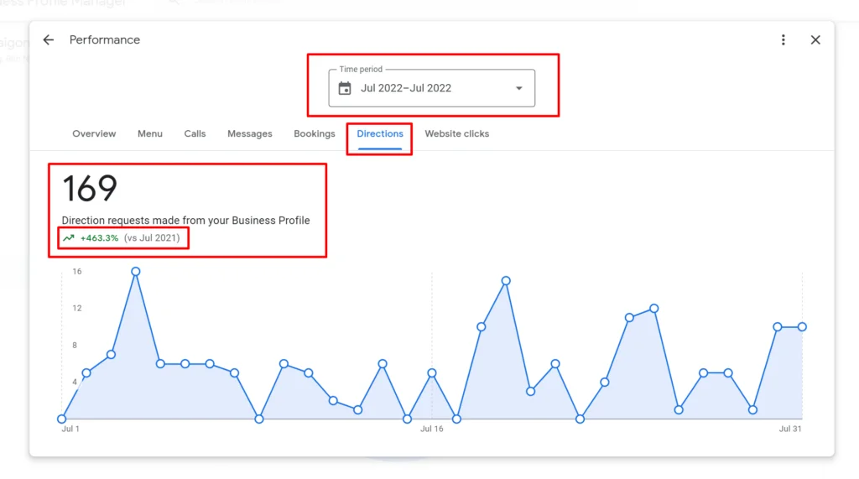
Task: Click the last data point at Jul 31
Action: click(802, 326)
